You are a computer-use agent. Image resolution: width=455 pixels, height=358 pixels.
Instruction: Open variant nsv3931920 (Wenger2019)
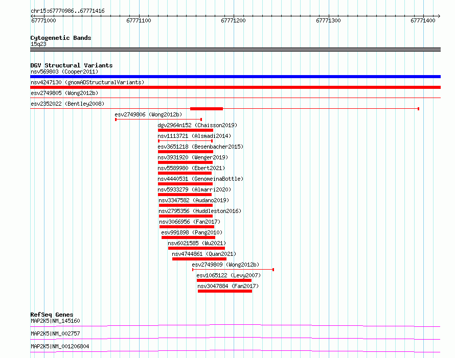tap(193, 157)
